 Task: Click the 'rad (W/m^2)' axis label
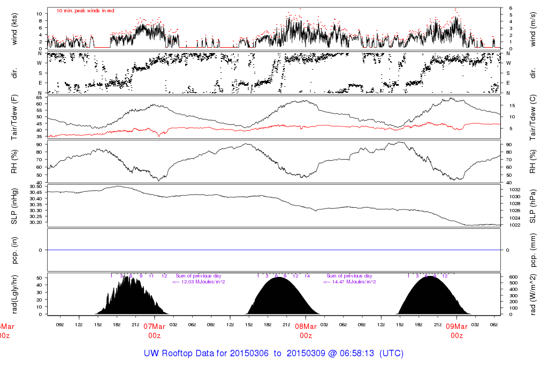[532, 295]
